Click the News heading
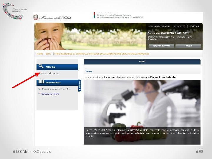The image size is (212, 159). pyautogui.click(x=89, y=71)
